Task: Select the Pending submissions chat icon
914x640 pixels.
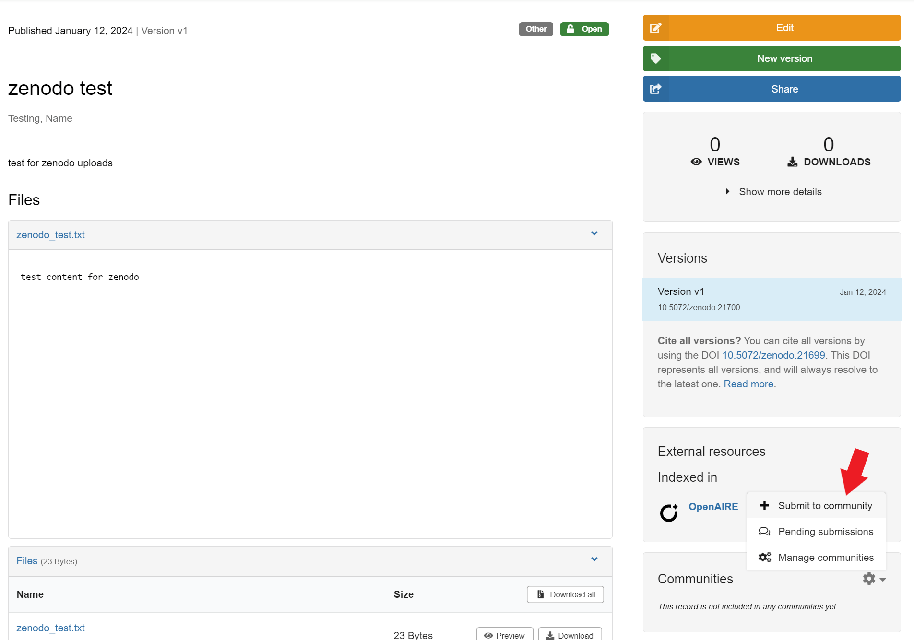Action: point(764,531)
